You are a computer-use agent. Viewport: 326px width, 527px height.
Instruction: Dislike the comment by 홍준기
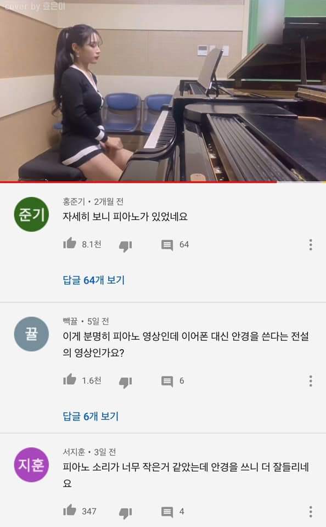125,246
